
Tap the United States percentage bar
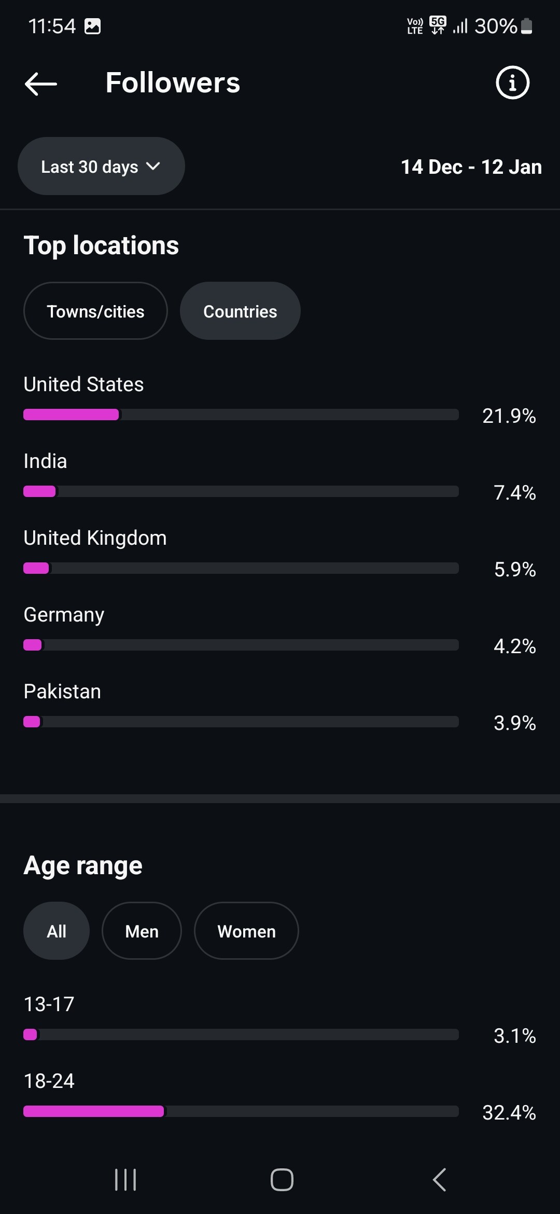coord(241,415)
